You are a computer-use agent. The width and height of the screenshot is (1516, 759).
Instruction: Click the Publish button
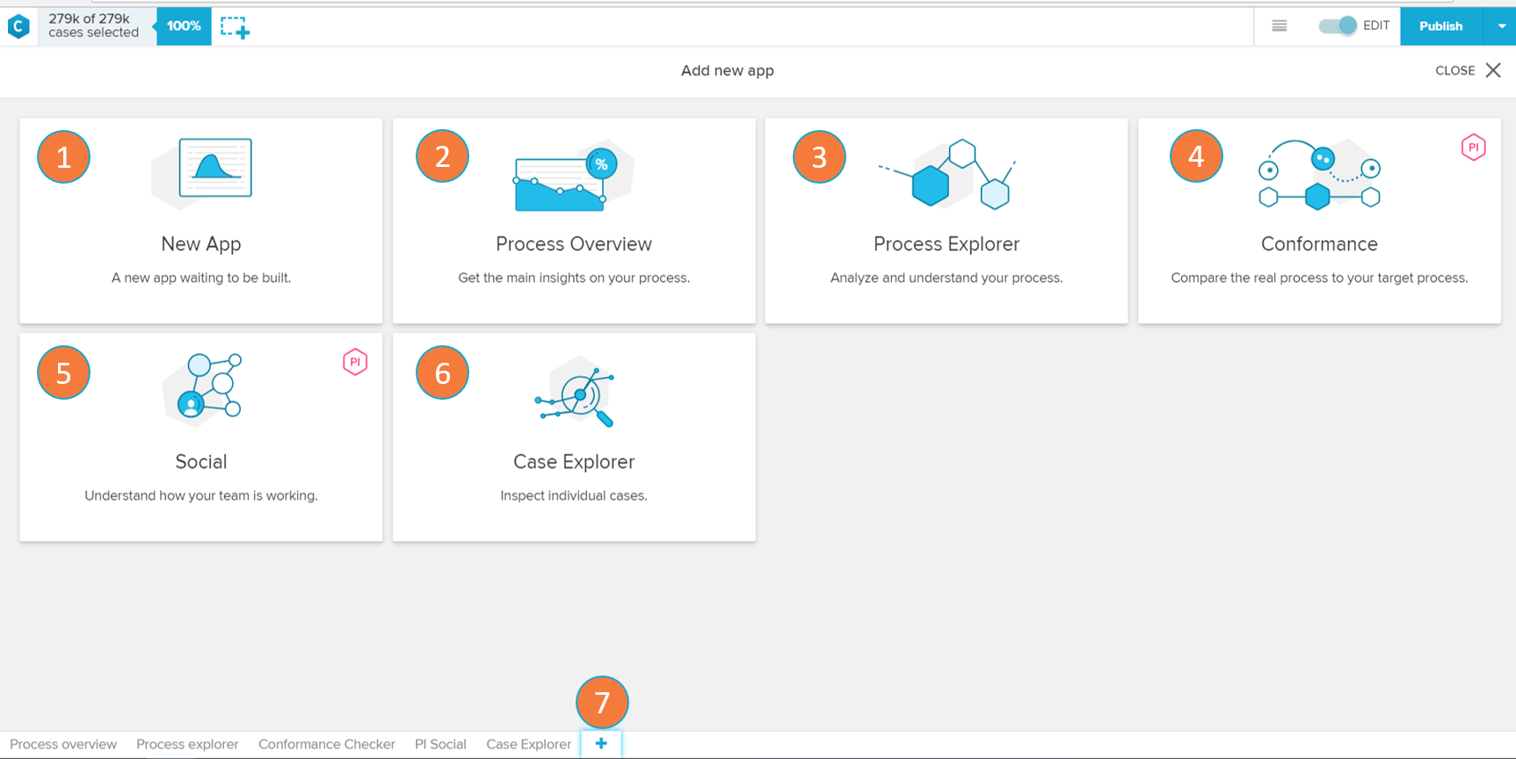[x=1440, y=26]
